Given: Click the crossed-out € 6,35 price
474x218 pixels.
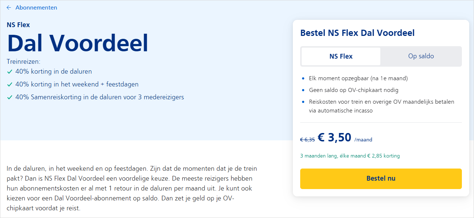Looking at the screenshot, I should click(307, 140).
